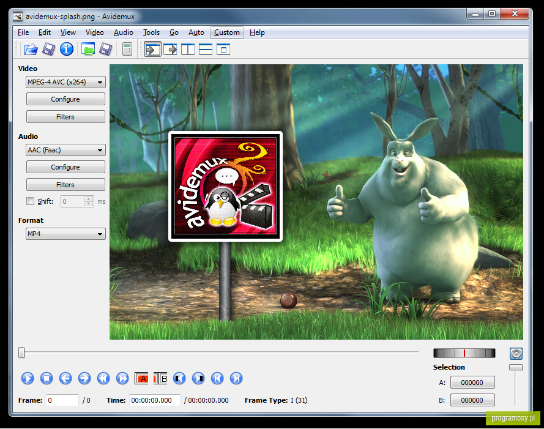Viewport: 544px width, 429px height.
Task: Load project via green folder icon
Action: [x=88, y=50]
